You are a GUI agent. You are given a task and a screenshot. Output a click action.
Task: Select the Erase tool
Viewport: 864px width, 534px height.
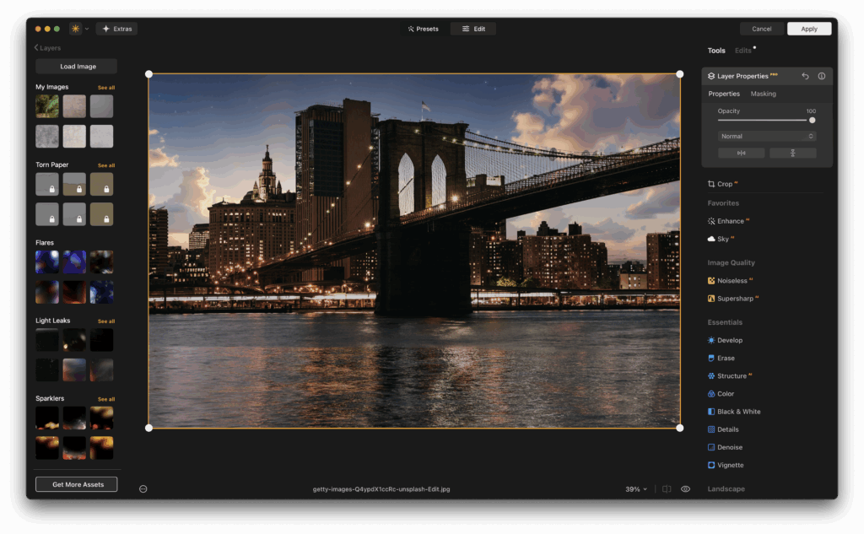tap(726, 359)
